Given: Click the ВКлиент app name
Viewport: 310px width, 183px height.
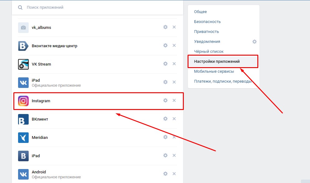Looking at the screenshot, I should (x=40, y=119).
